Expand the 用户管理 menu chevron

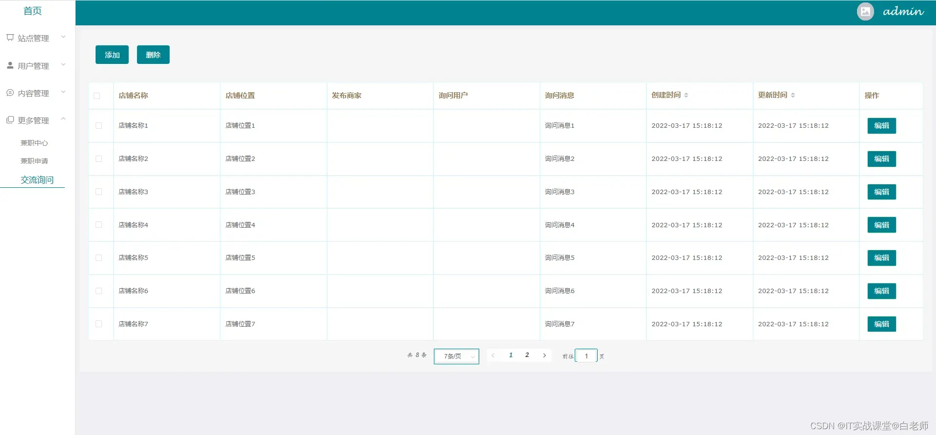tap(63, 64)
